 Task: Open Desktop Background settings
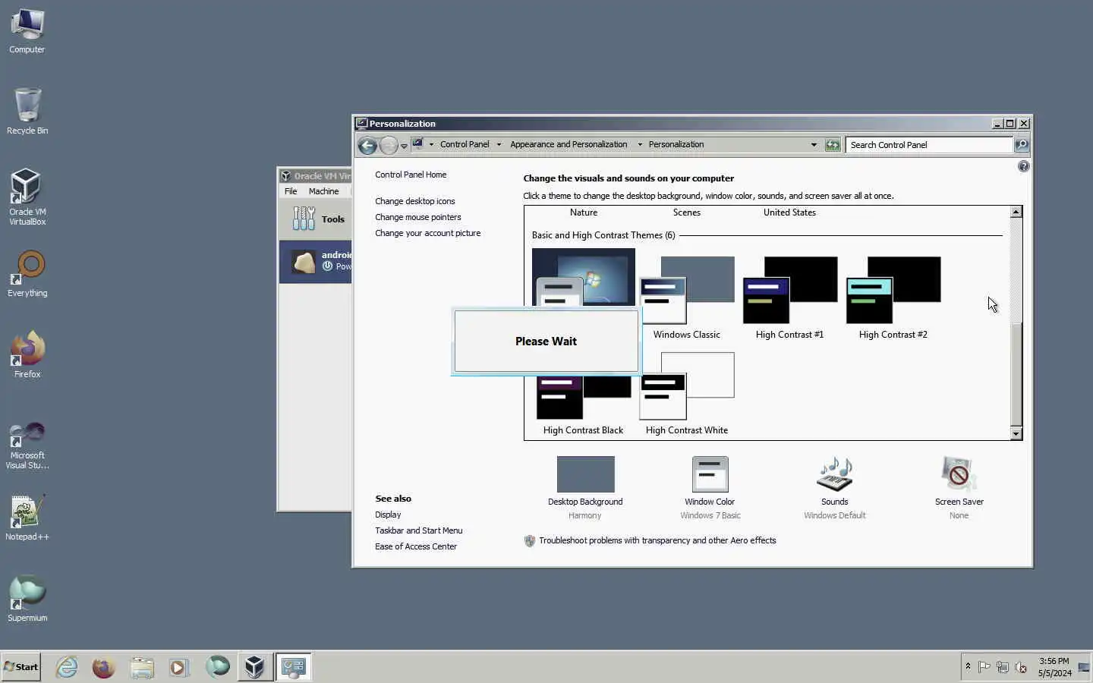[x=585, y=487]
